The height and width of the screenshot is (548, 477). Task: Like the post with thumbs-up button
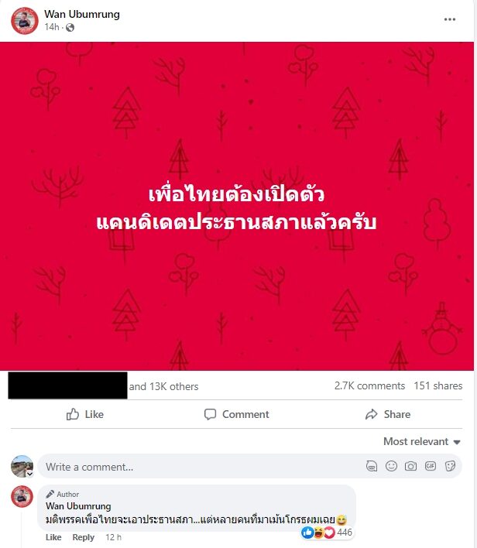point(85,415)
